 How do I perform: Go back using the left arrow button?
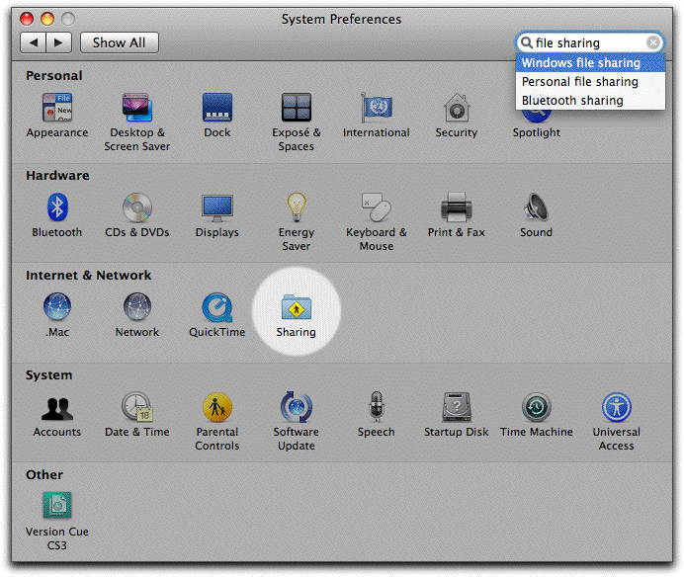tap(34, 42)
